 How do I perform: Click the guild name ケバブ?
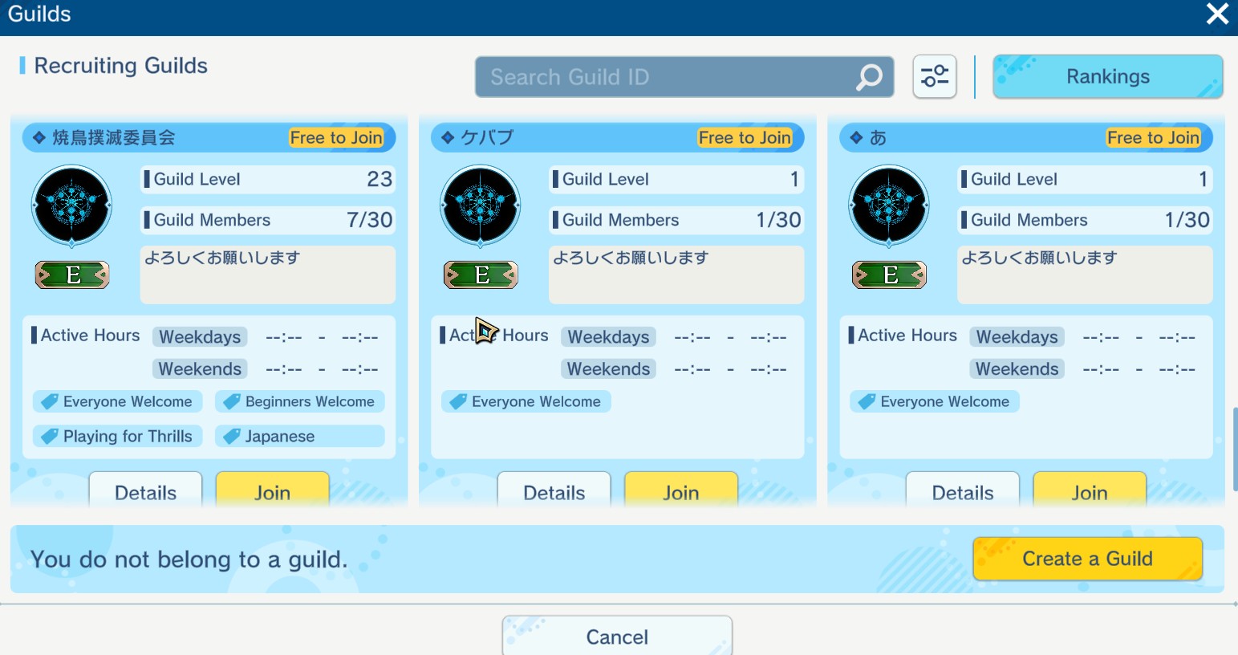487,138
